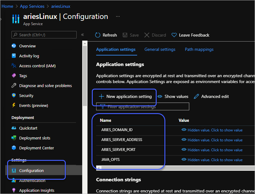The height and width of the screenshot is (194, 255).
Task: Reveal hidden value for JAVA_OPTS
Action: (x=212, y=160)
